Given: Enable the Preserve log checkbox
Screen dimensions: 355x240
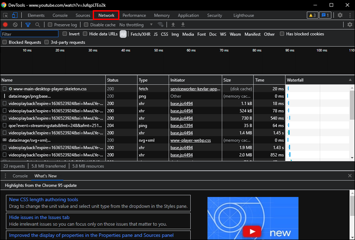Looking at the screenshot, I should point(50,25).
